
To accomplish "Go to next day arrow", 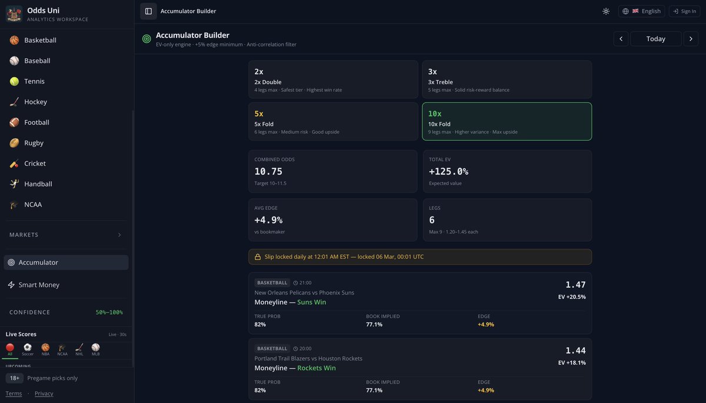I will [x=691, y=39].
